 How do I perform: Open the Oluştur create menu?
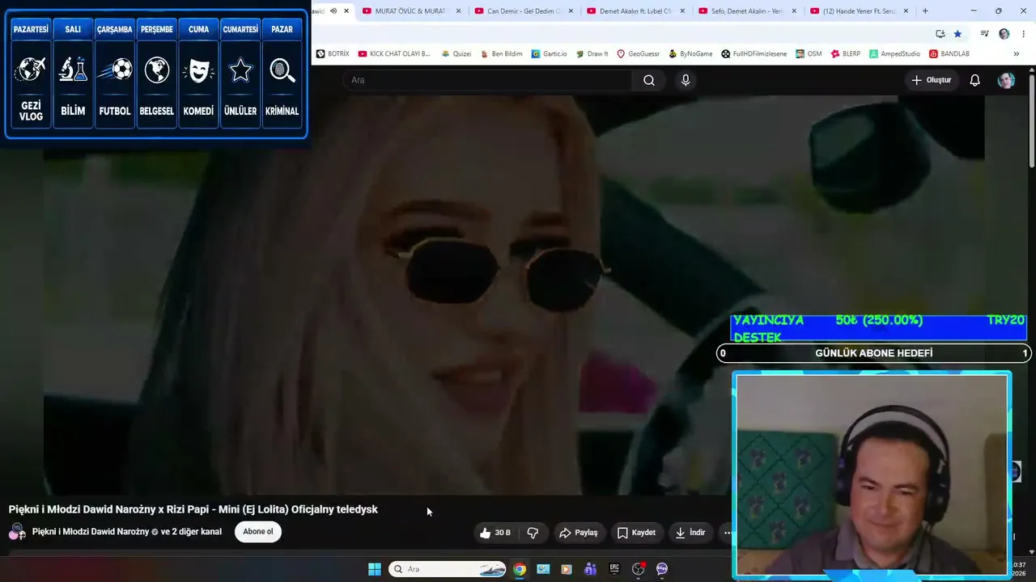(x=931, y=80)
